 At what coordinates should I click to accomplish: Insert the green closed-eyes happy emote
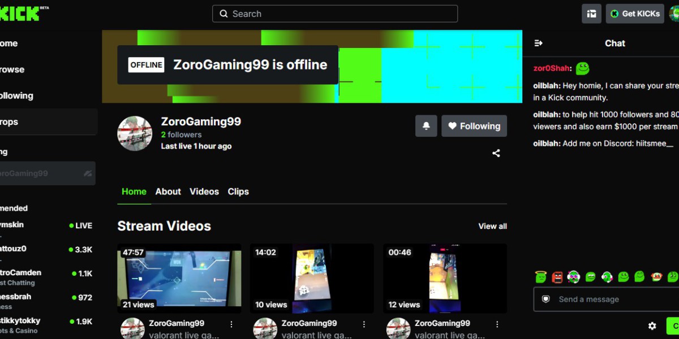pos(640,276)
